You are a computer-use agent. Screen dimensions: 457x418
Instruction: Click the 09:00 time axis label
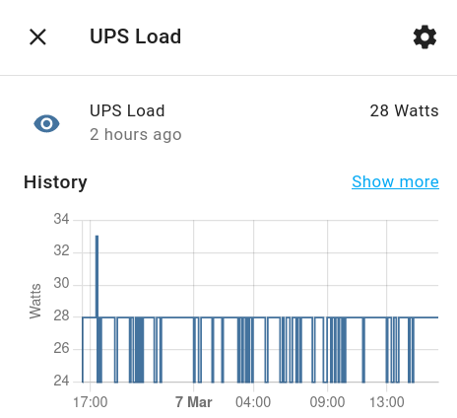pyautogui.click(x=327, y=402)
